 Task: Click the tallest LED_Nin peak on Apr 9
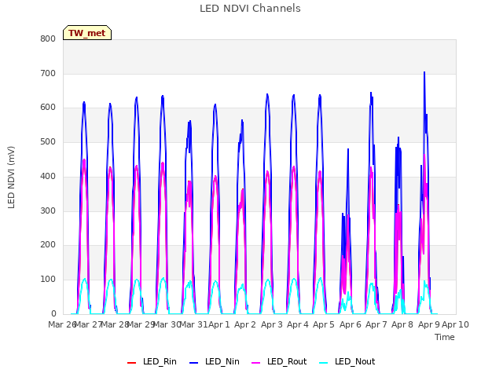424,72
